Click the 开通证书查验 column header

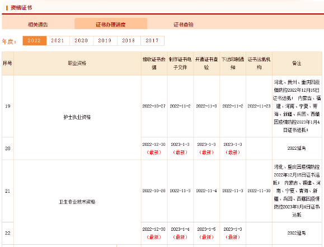tap(206, 63)
